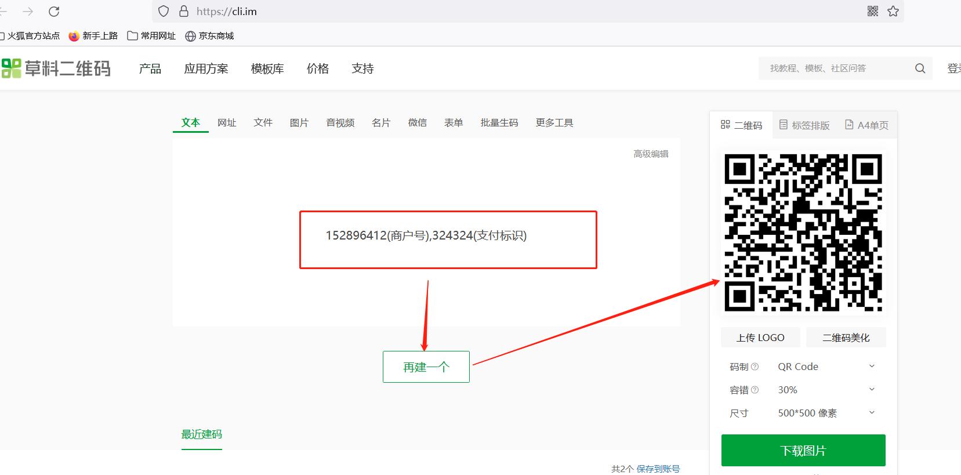The height and width of the screenshot is (475, 961).
Task: Click the QR code icon in address bar
Action: click(x=873, y=11)
